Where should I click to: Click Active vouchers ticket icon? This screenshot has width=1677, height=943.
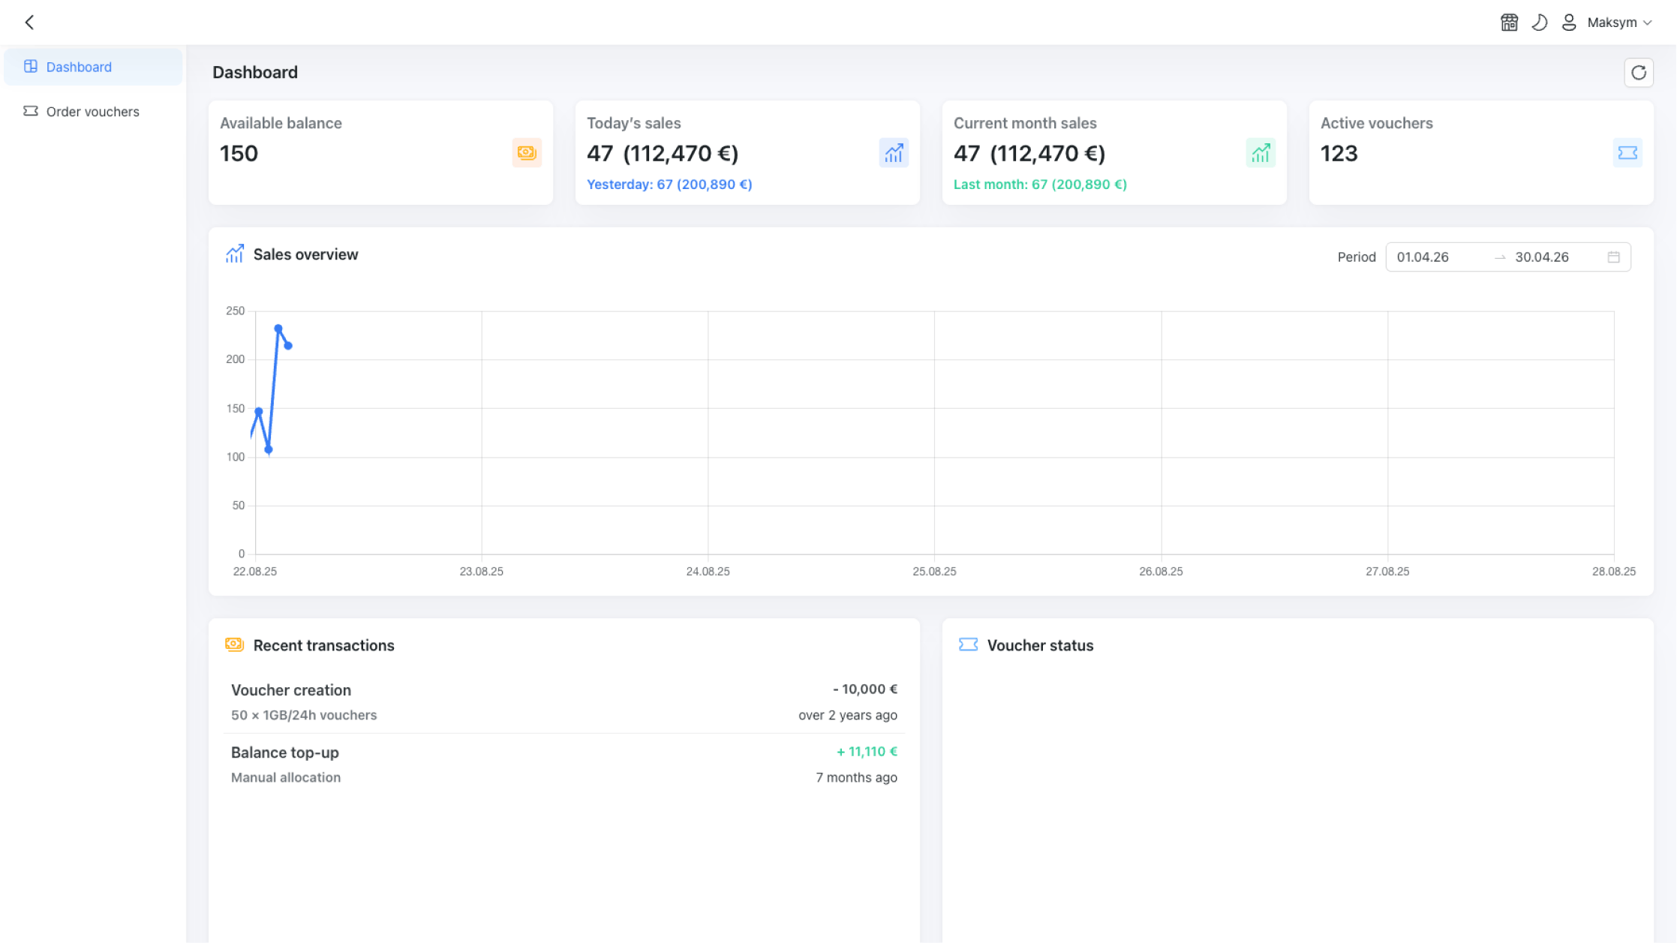coord(1627,153)
